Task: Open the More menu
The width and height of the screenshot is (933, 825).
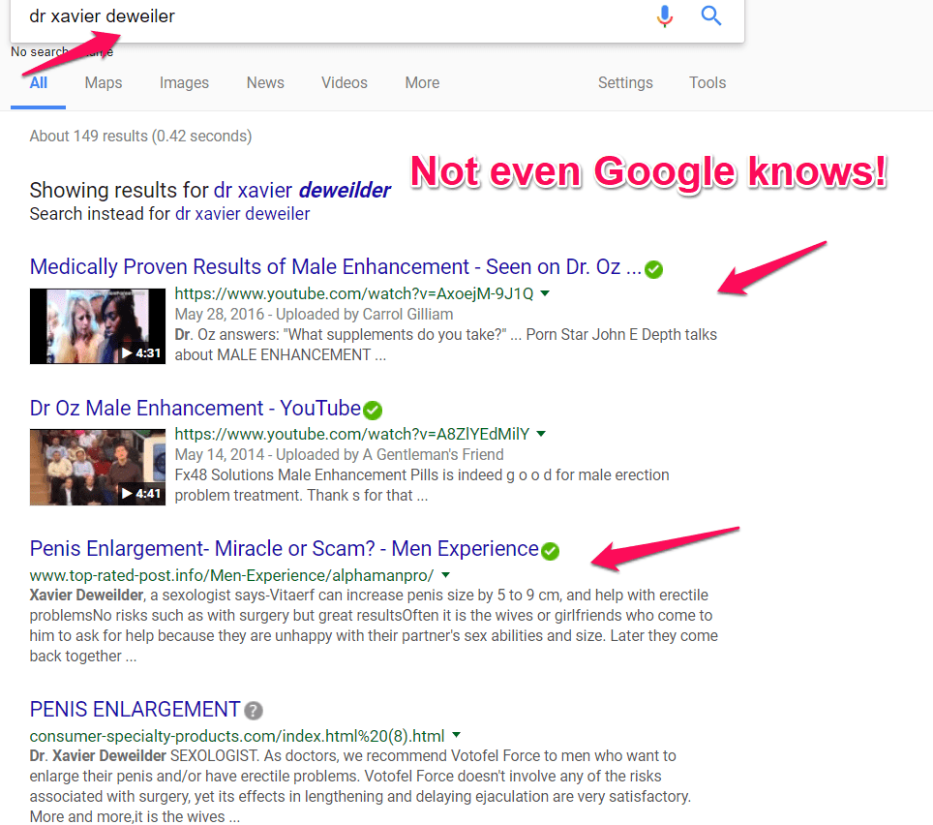Action: tap(423, 82)
